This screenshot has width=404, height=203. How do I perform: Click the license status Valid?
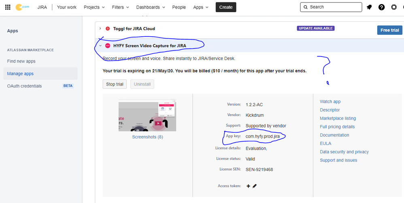[250, 159]
